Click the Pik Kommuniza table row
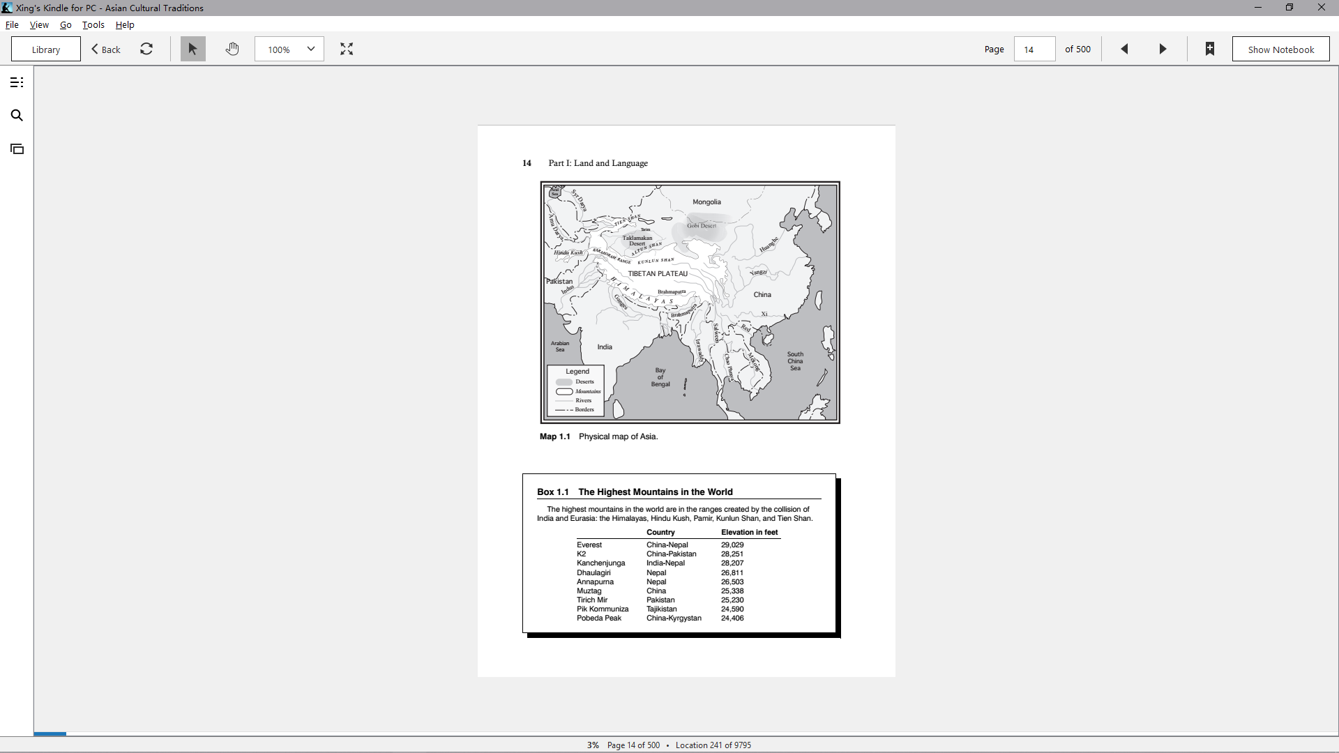 (x=660, y=609)
